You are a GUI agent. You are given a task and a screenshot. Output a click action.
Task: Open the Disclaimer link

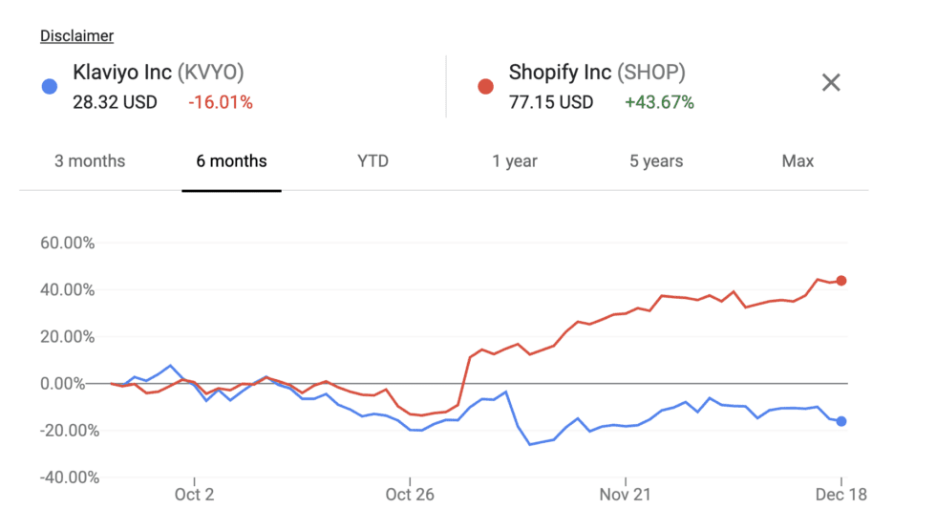click(76, 36)
